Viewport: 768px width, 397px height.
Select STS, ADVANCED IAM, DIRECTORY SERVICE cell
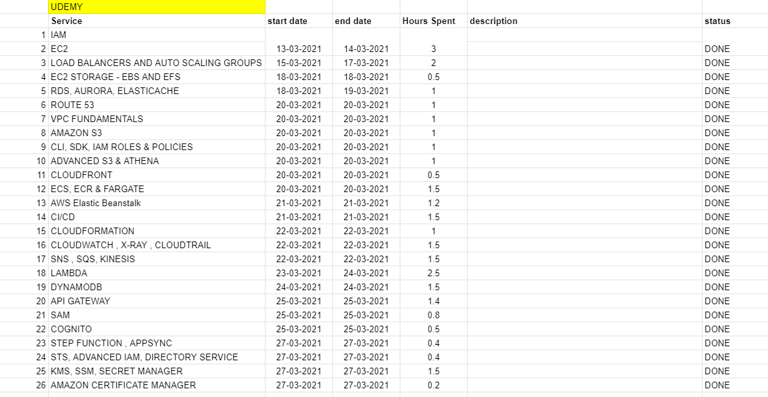point(157,358)
